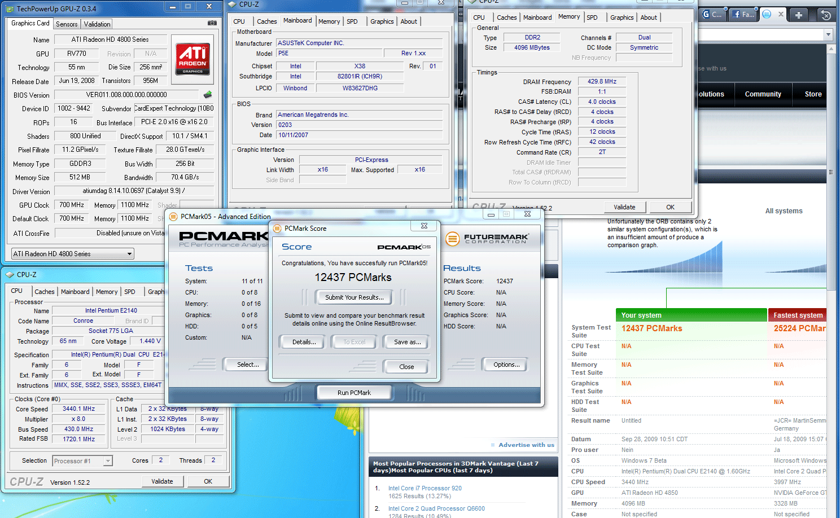This screenshot has width=840, height=518.
Task: Click the bottom-left CPU-Z window title icon
Action: point(10,275)
